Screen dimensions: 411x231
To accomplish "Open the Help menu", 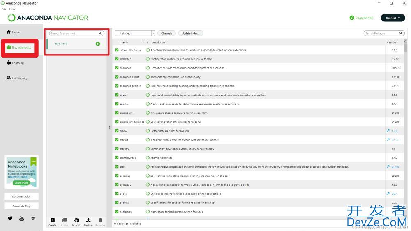I will click(12, 9).
